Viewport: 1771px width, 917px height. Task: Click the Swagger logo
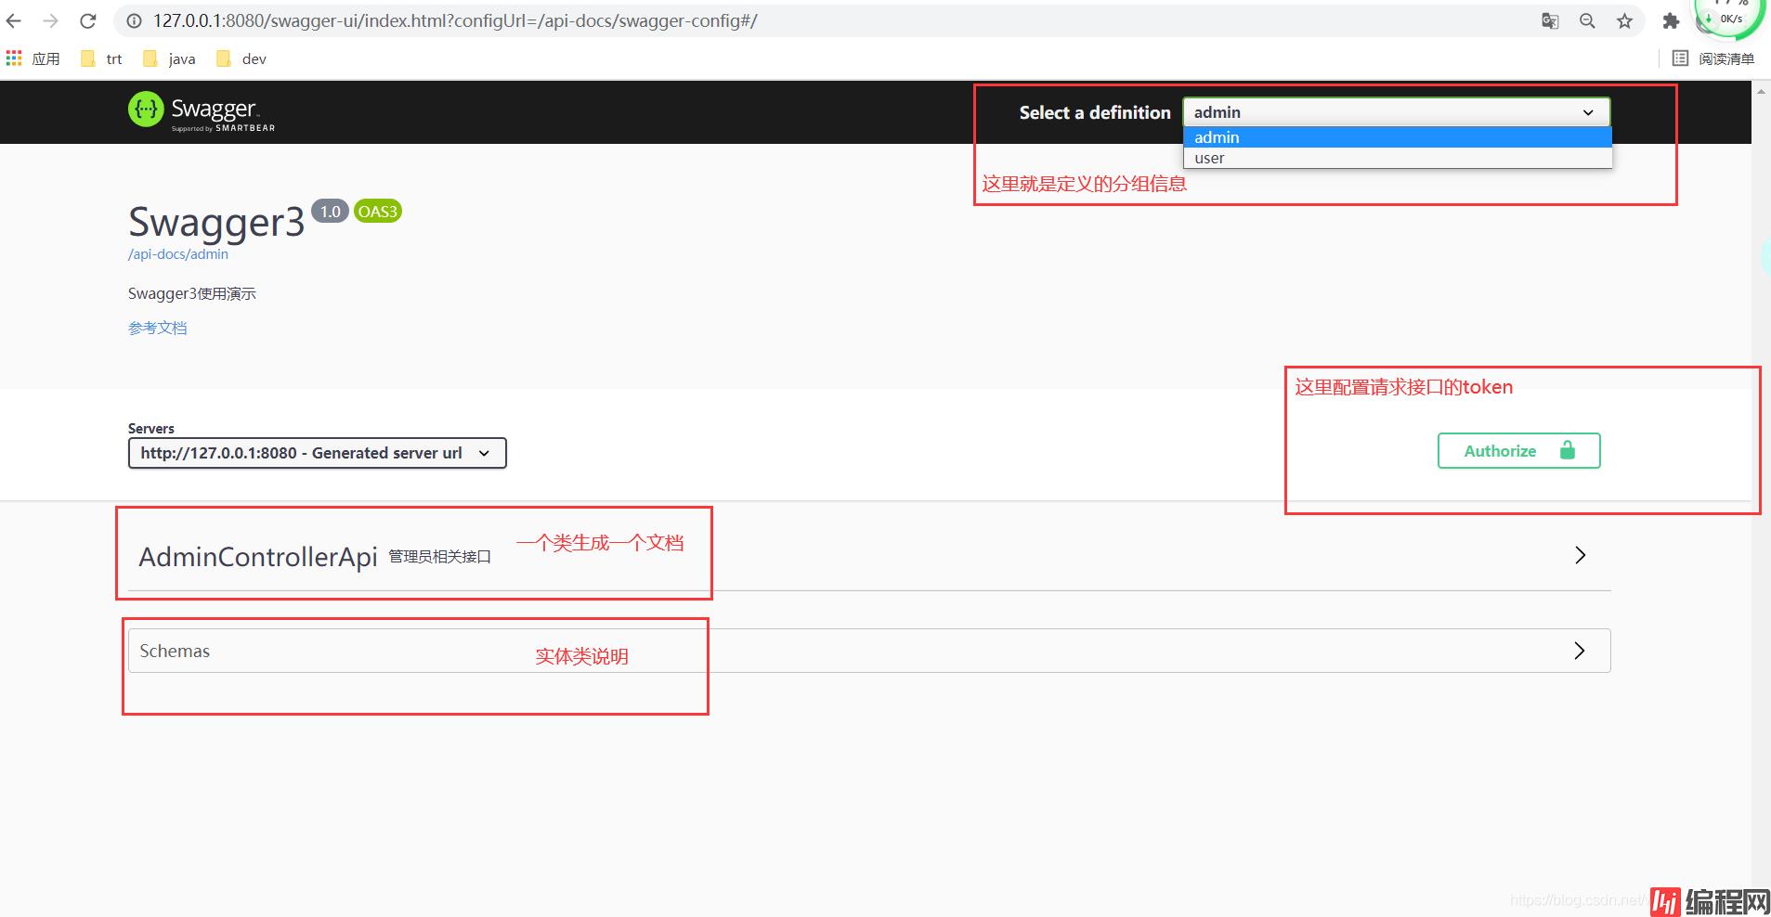(x=202, y=111)
